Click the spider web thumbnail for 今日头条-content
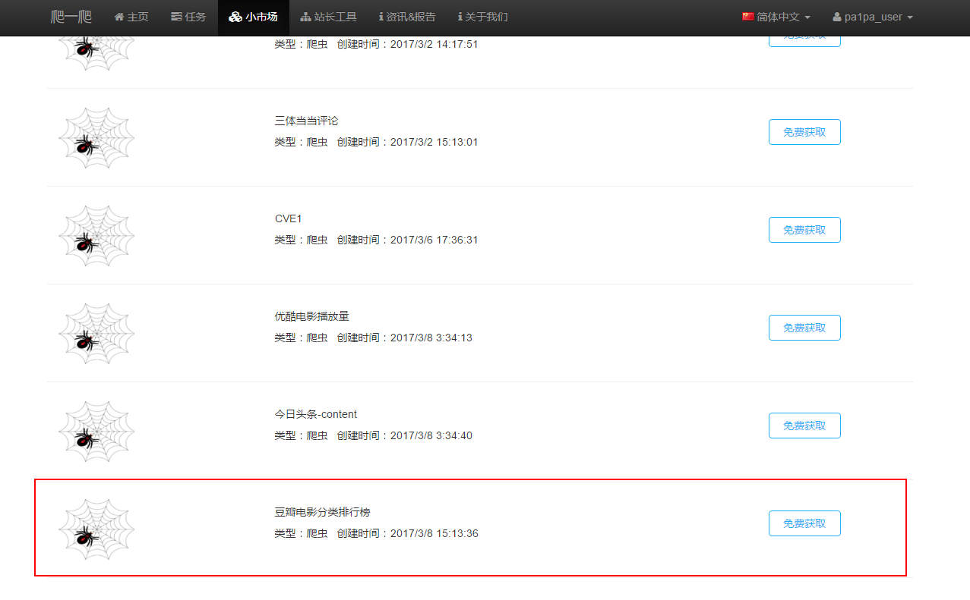The width and height of the screenshot is (970, 600). click(x=96, y=432)
